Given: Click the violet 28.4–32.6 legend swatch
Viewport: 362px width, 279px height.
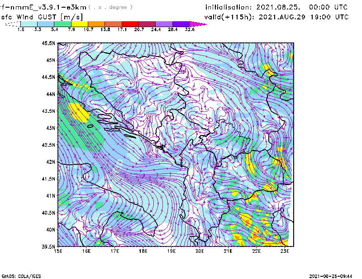Looking at the screenshot, I should (x=181, y=24).
